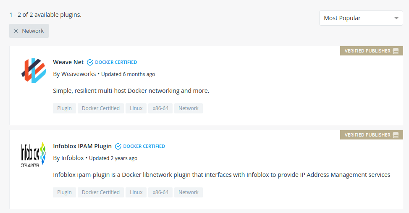Image resolution: width=409 pixels, height=213 pixels.
Task: Open the Weave Net plugin title
Action: (68, 62)
